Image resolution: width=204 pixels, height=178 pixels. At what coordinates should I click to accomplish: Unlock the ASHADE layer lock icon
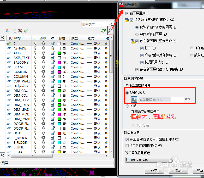point(52,48)
